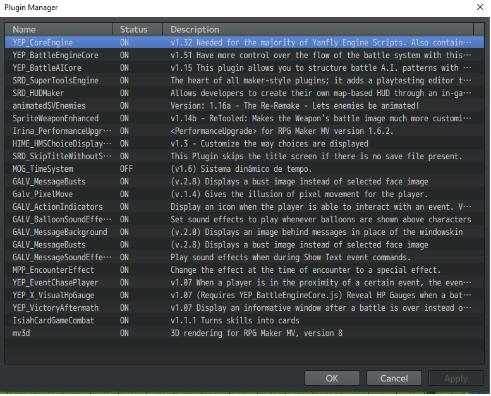Select the YEP_CoreEngine plugin row
The width and height of the screenshot is (491, 396).
tap(245, 42)
